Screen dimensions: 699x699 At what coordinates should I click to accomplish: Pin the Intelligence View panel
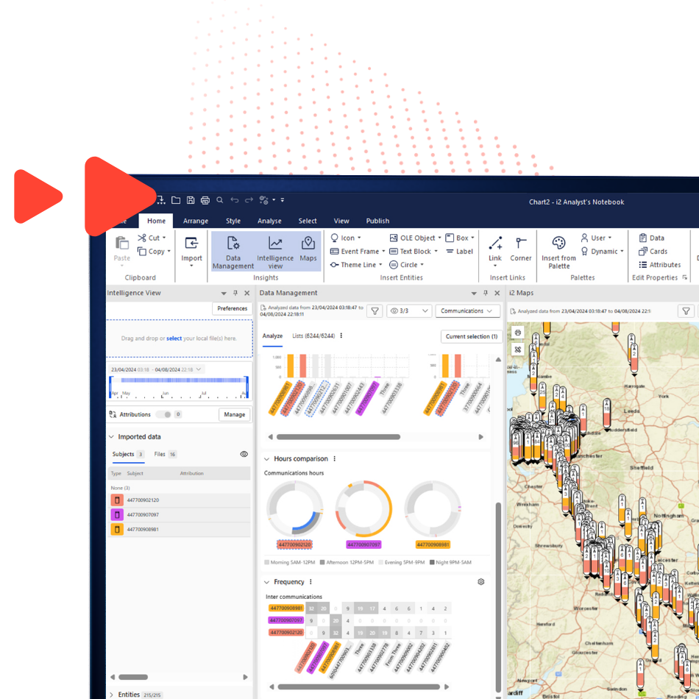235,292
